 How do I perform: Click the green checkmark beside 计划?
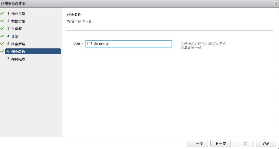tap(2, 36)
